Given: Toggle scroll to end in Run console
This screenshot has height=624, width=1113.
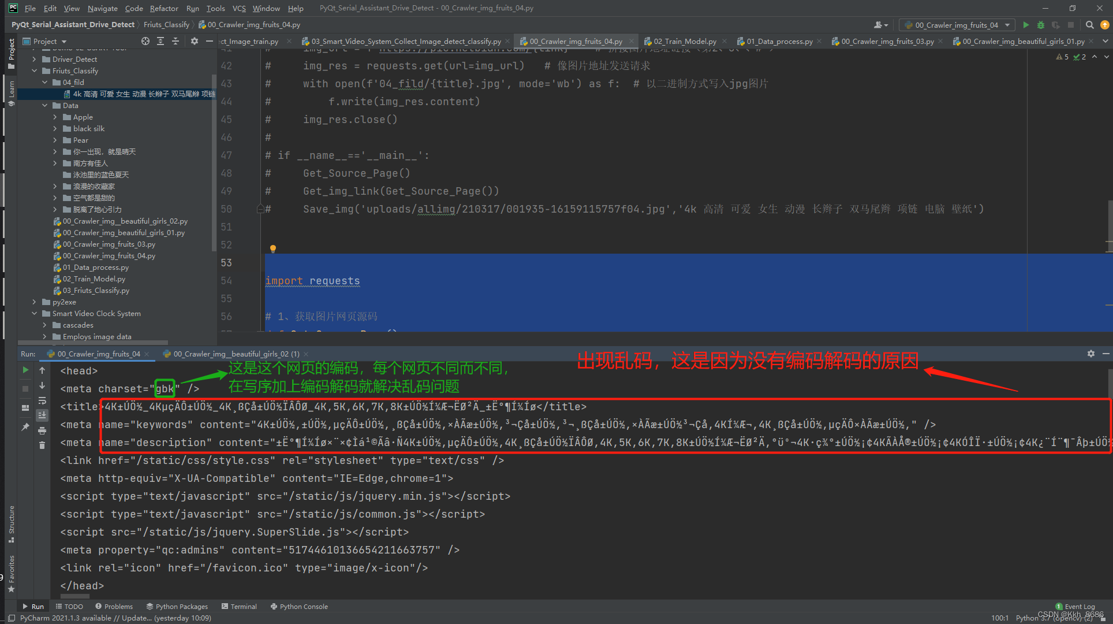Looking at the screenshot, I should pyautogui.click(x=42, y=415).
